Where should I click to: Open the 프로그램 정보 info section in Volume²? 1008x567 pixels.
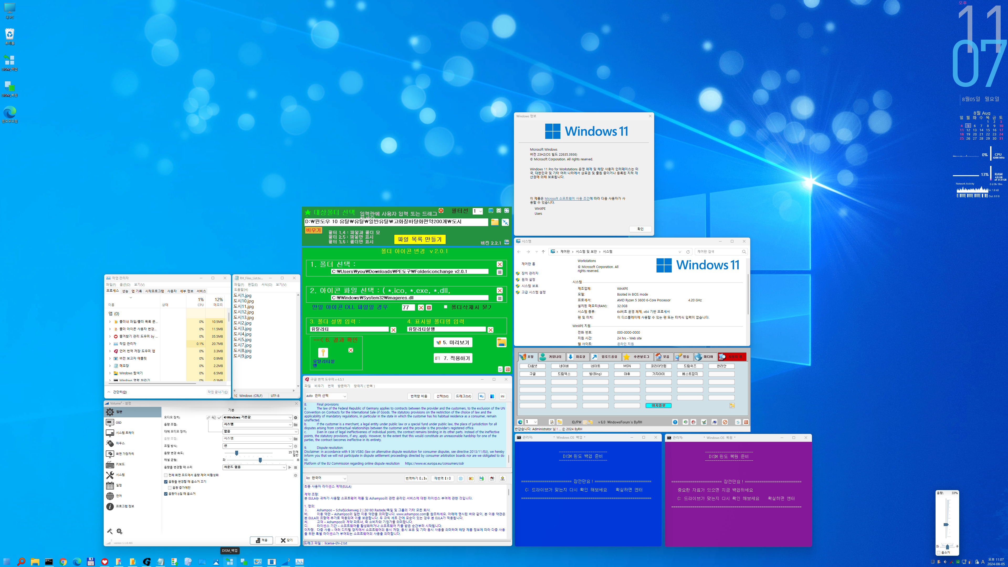click(133, 506)
